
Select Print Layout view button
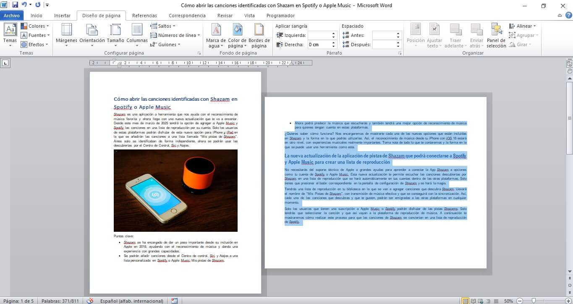[465, 301]
